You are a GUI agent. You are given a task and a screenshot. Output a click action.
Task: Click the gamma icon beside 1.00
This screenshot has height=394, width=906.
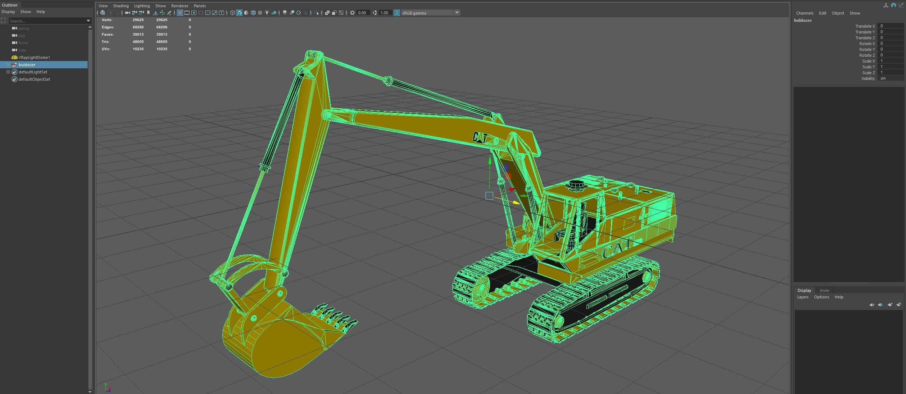(x=374, y=13)
